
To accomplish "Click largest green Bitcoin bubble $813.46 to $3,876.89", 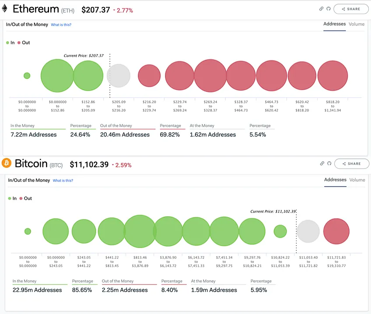I will pos(140,231).
